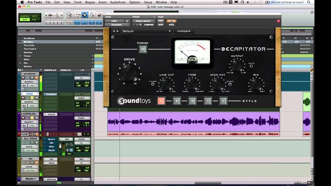The height and width of the screenshot is (186, 331).
Task: Click the SAFE automation button
Action: pos(161,25)
